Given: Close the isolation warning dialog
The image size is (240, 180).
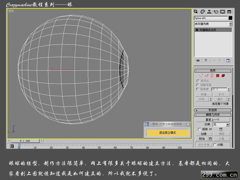Looking at the screenshot, I should (x=188, y=124).
